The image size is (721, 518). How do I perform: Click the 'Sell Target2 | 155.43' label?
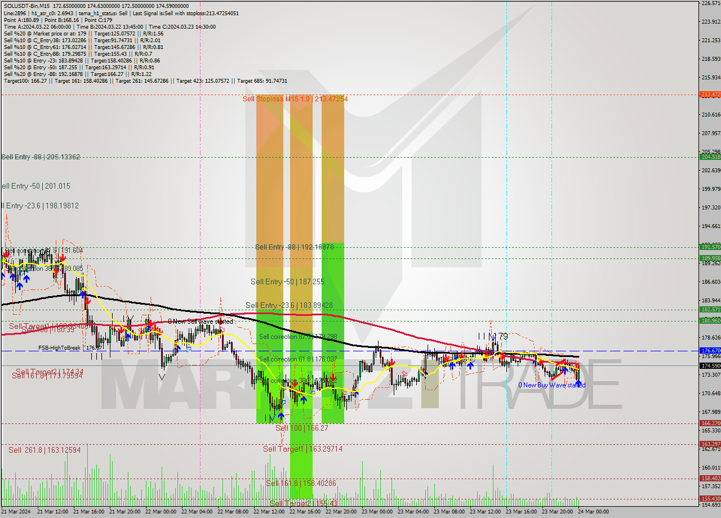click(302, 503)
